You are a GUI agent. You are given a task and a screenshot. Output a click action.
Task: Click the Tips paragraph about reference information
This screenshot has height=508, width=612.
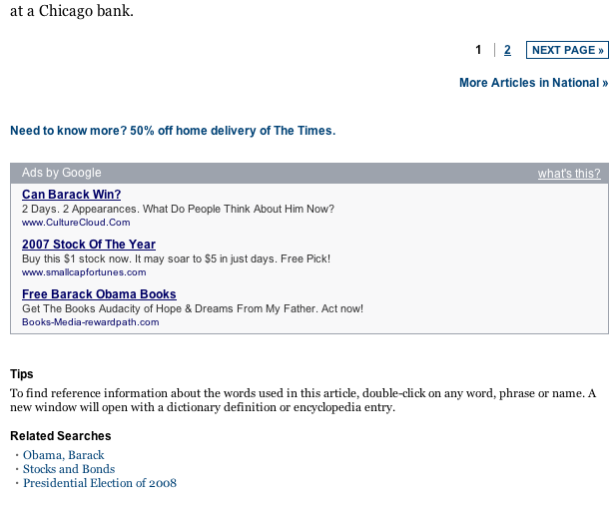pos(303,400)
